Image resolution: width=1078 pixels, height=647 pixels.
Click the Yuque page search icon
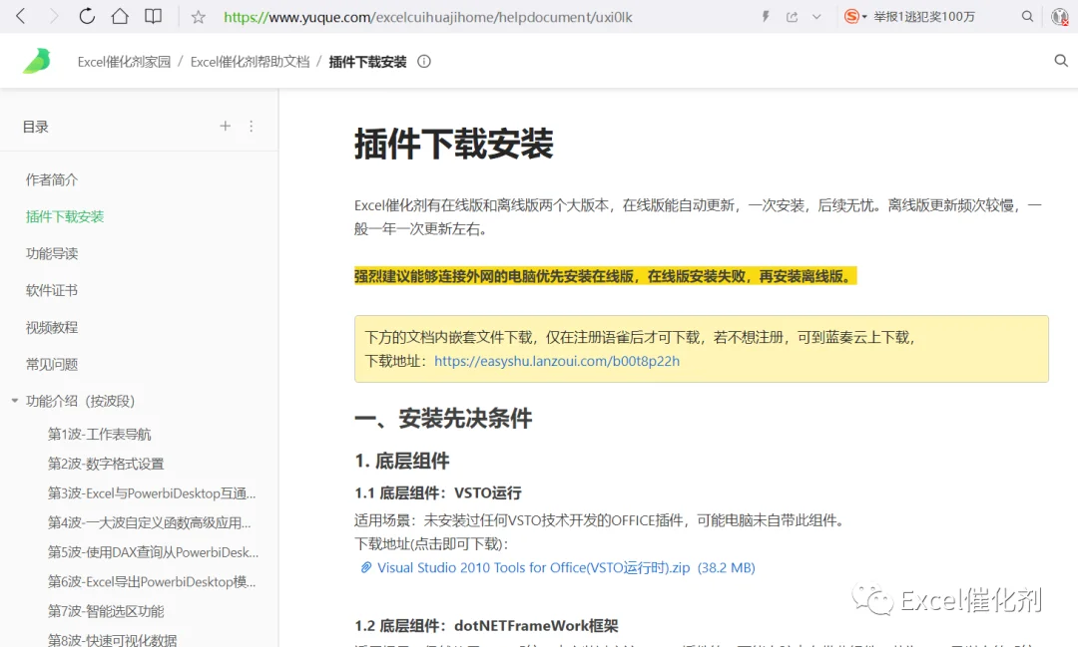[x=1061, y=61]
